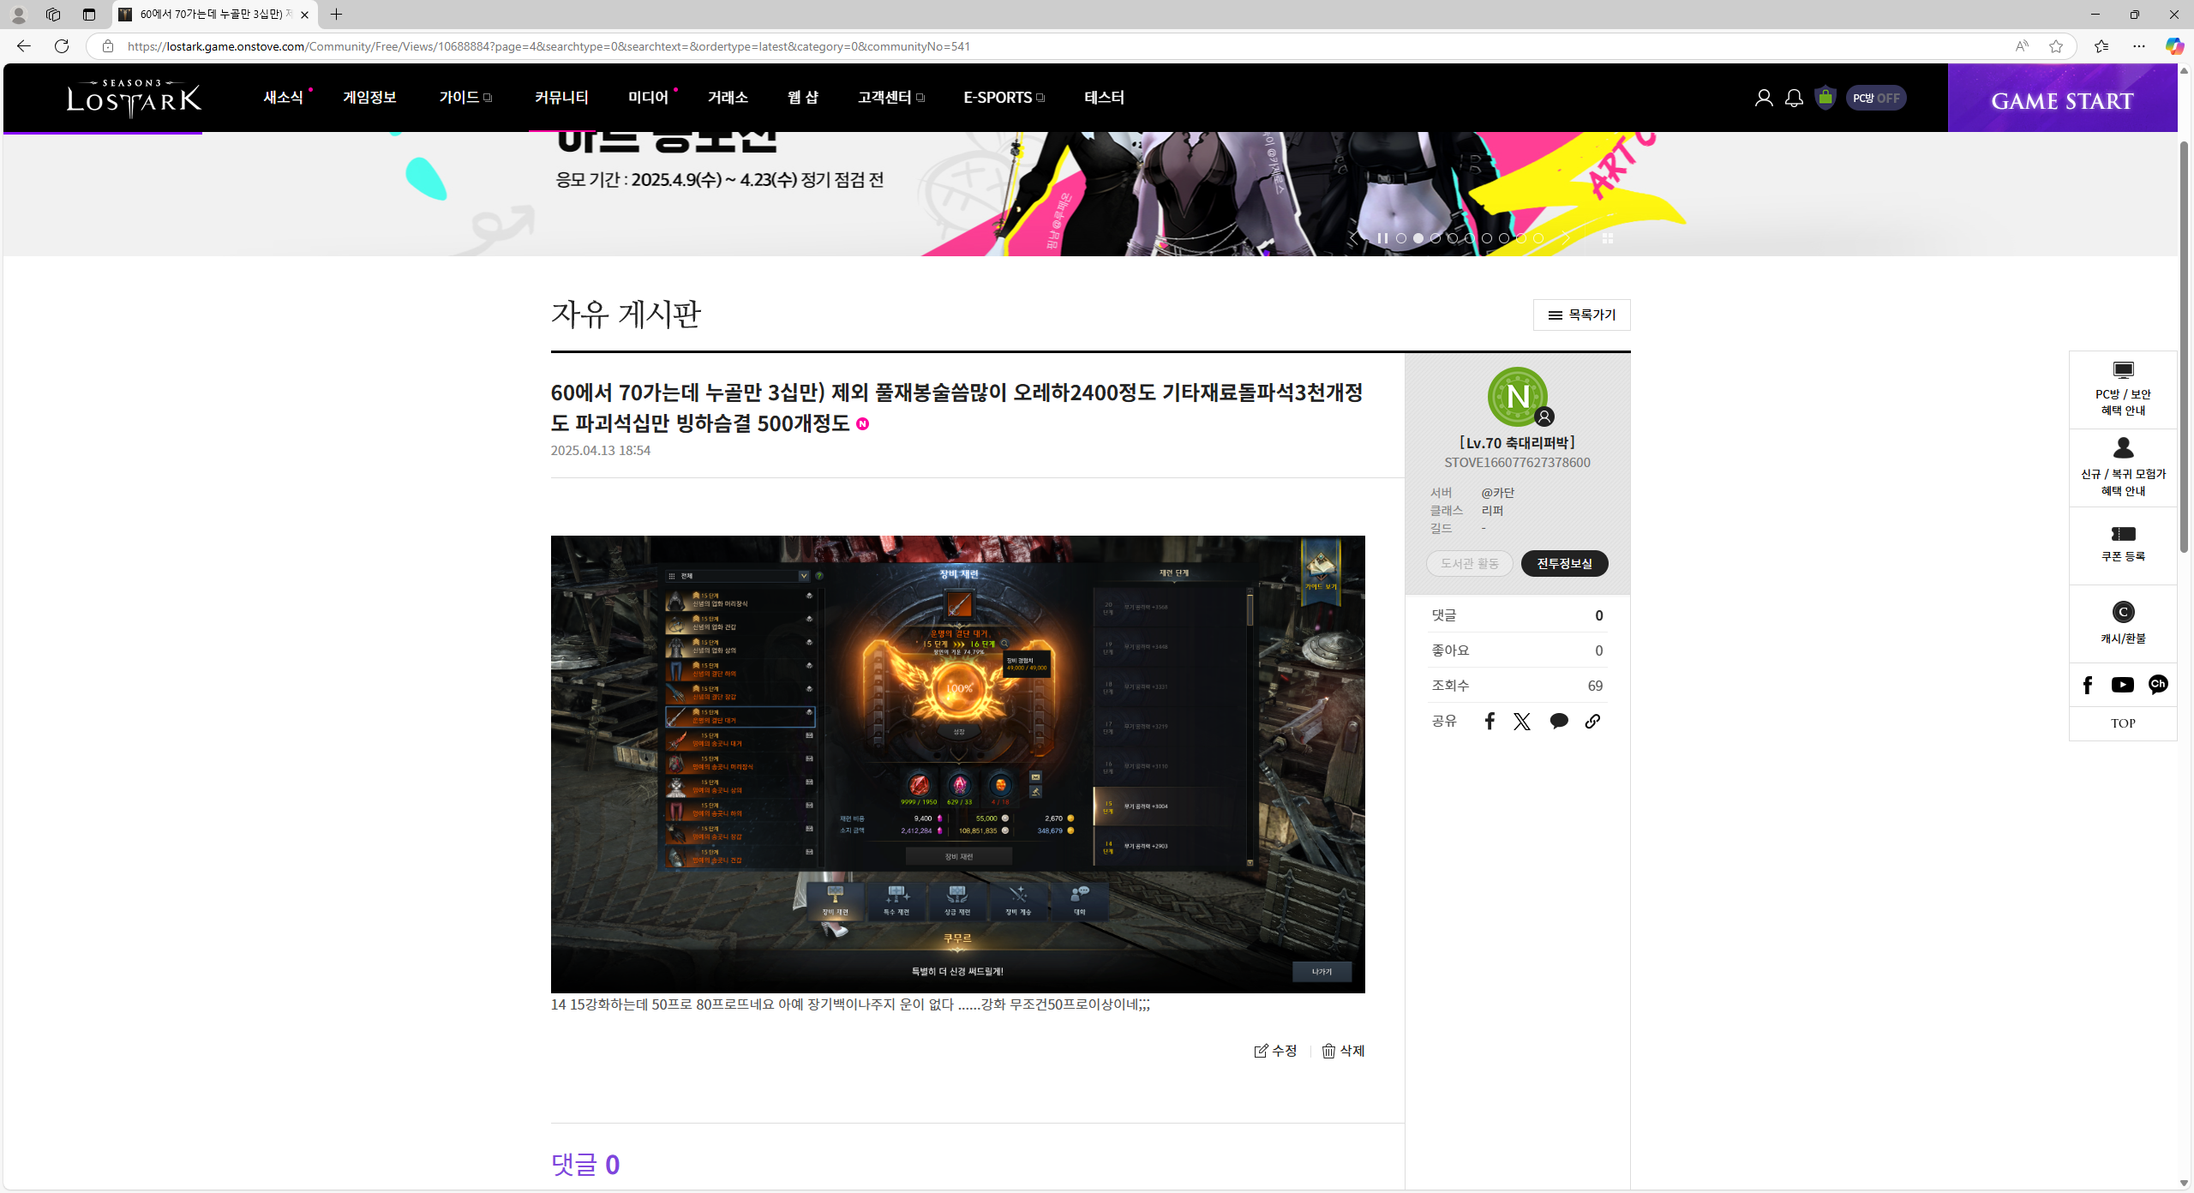Open the banner grid view icon
The image size is (2194, 1193).
(1608, 238)
